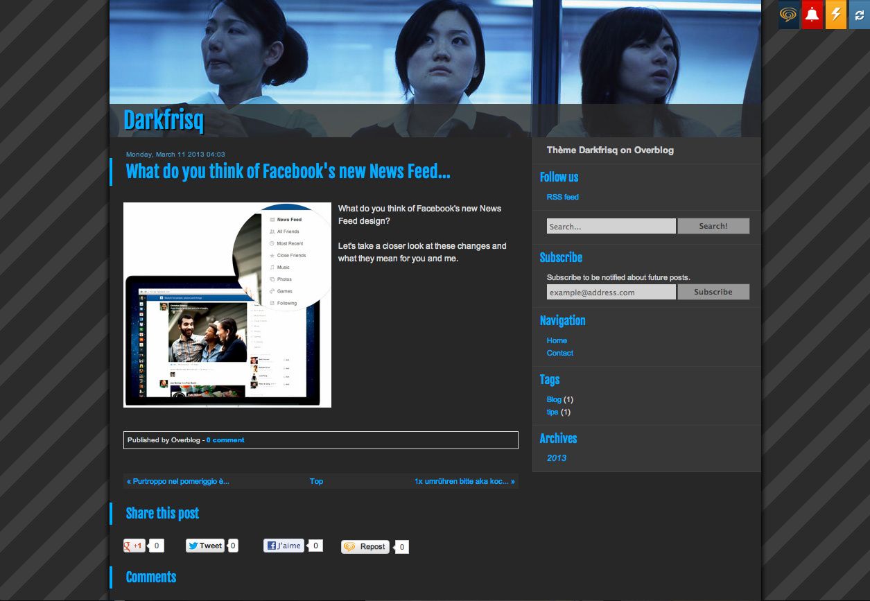
Task: Click the Repost count bubble
Action: [x=402, y=547]
